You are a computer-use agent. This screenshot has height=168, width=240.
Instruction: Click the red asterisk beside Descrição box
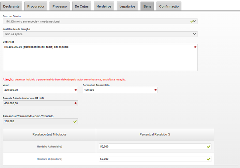195,47
